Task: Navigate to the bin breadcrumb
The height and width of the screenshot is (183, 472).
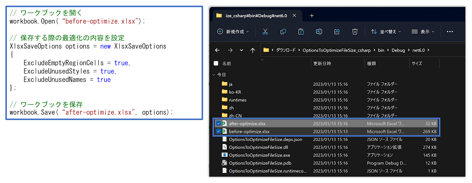Action: click(381, 50)
